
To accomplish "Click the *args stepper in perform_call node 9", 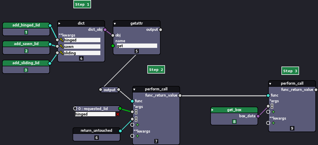I will (272, 106).
